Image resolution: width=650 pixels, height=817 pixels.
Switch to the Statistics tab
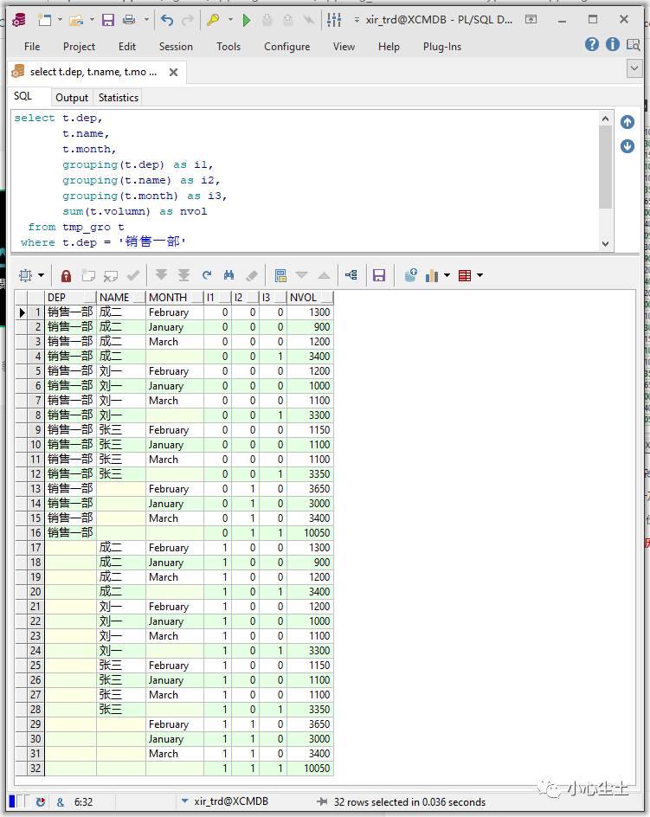[x=119, y=98]
